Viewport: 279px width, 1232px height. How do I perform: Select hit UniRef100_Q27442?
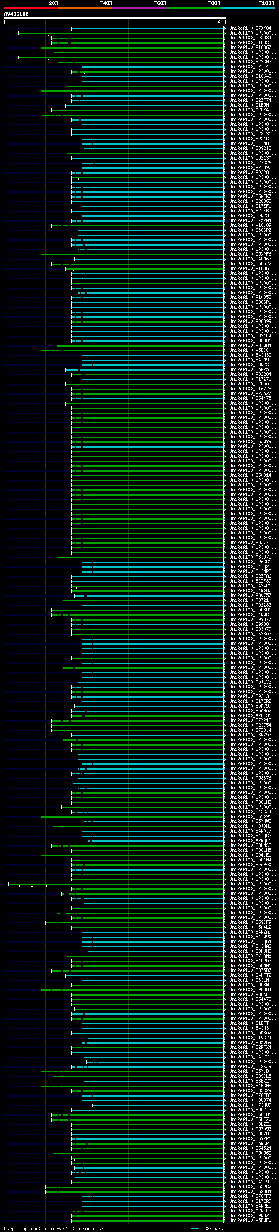click(250, 66)
